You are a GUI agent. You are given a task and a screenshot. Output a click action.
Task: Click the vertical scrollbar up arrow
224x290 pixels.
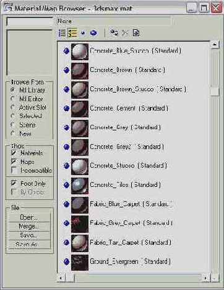pos(215,45)
